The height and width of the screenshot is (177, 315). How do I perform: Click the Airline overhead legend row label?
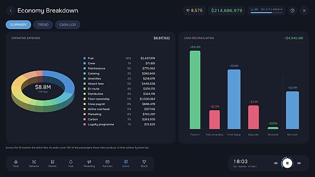[99, 109]
